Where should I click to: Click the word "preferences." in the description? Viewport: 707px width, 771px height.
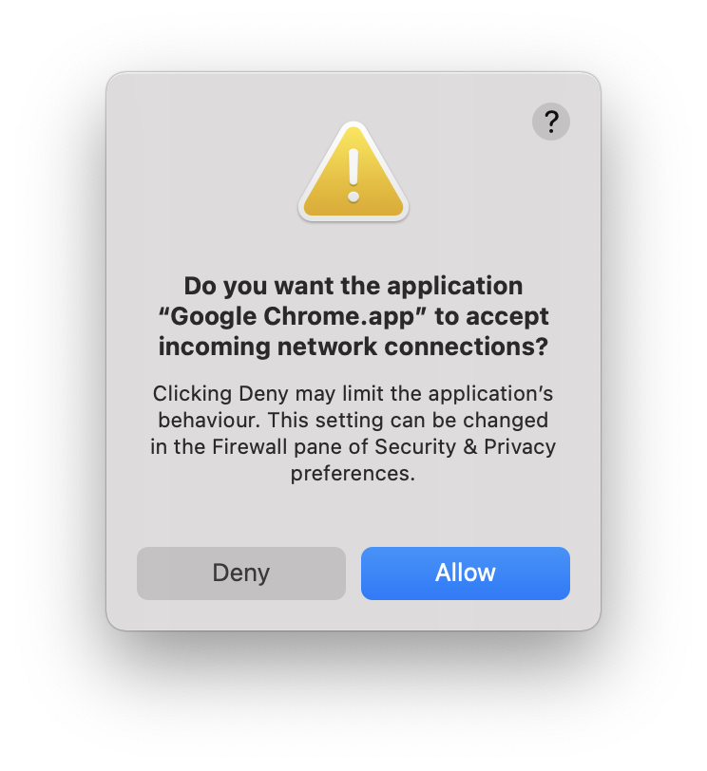[x=353, y=473]
